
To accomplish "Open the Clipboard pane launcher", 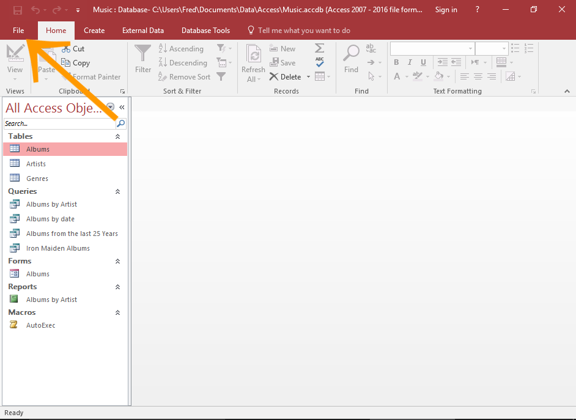I will 122,92.
